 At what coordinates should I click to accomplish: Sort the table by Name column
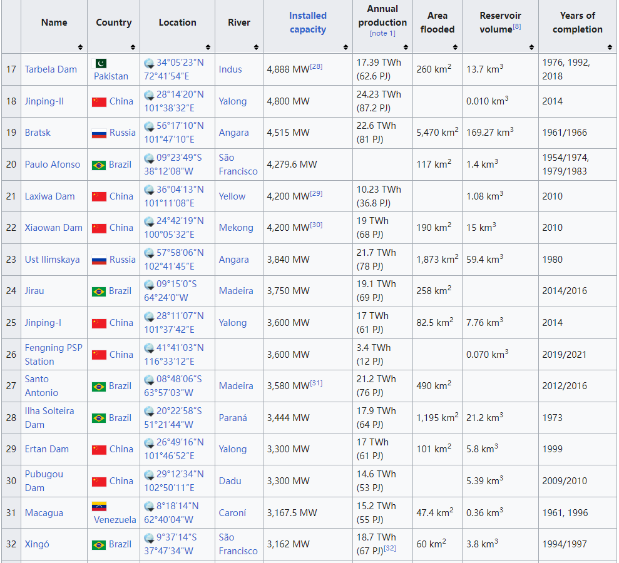coord(80,48)
